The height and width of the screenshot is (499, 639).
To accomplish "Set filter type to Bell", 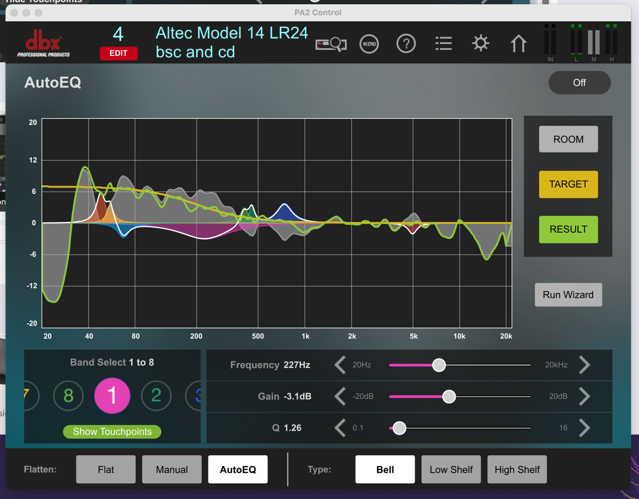I will click(x=385, y=469).
